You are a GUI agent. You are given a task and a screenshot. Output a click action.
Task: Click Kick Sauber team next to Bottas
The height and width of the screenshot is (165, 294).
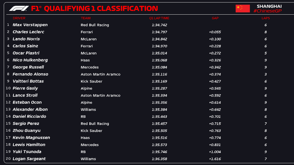(x=92, y=81)
